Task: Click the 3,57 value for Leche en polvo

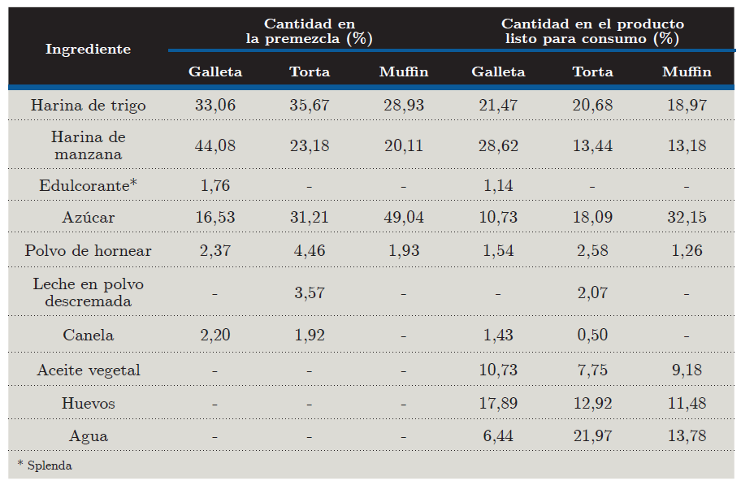Action: pos(309,292)
